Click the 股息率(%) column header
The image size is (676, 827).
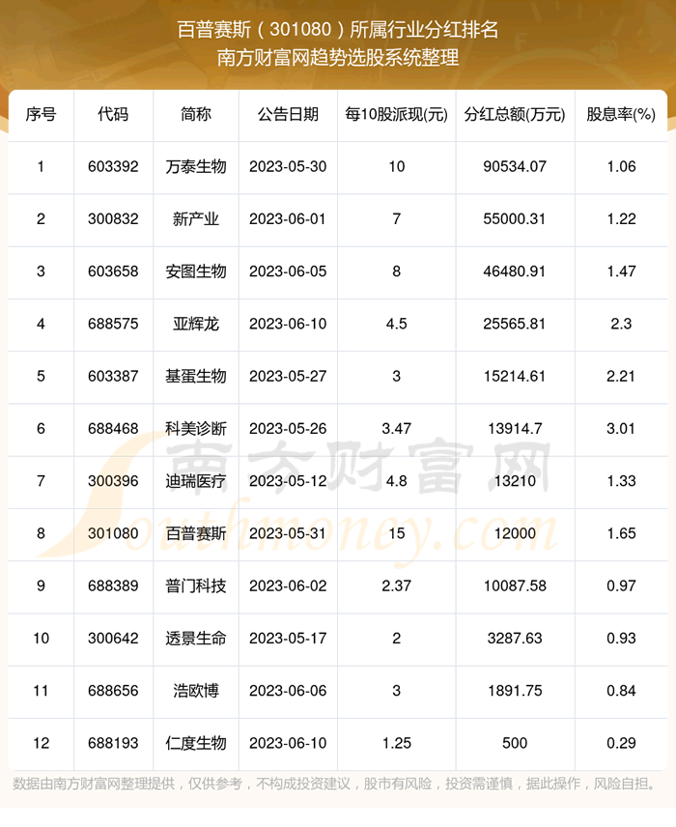click(x=621, y=115)
